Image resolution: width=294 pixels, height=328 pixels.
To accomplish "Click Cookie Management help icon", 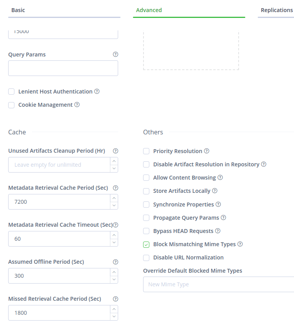I will 77,104.
